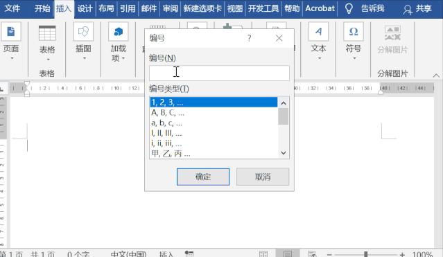Switch to the 帮助 tab

(x=292, y=8)
